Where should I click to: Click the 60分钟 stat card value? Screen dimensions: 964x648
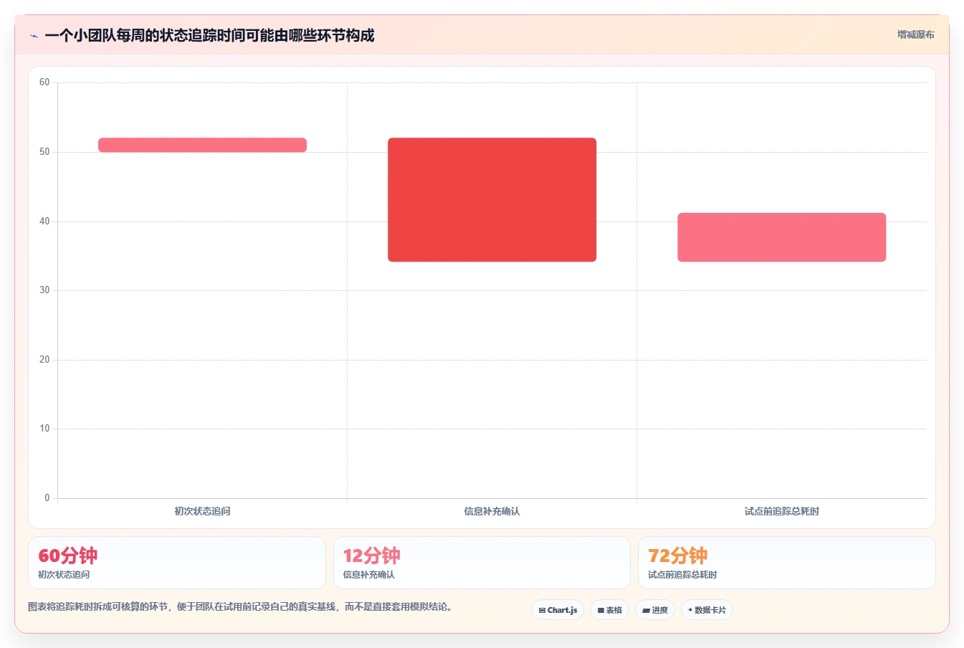pos(67,556)
